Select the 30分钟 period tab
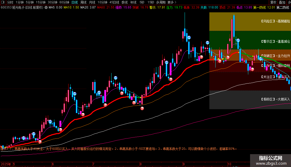291x167 pixels. [x=53, y=2]
